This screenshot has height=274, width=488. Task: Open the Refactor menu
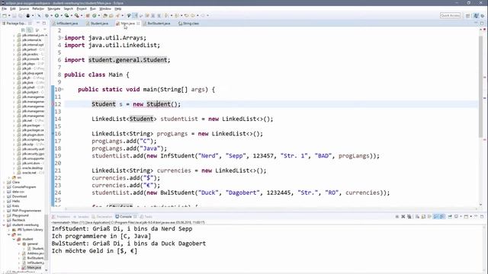coord(38,8)
